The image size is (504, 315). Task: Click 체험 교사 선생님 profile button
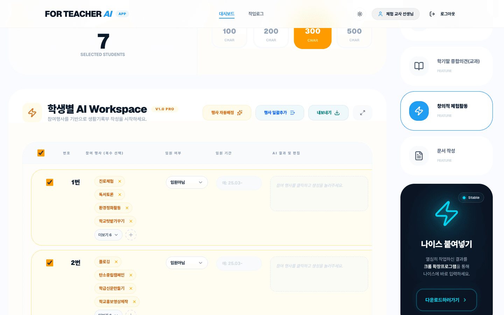pyautogui.click(x=395, y=14)
